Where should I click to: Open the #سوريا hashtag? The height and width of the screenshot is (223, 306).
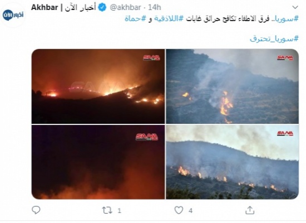pyautogui.click(x=287, y=19)
